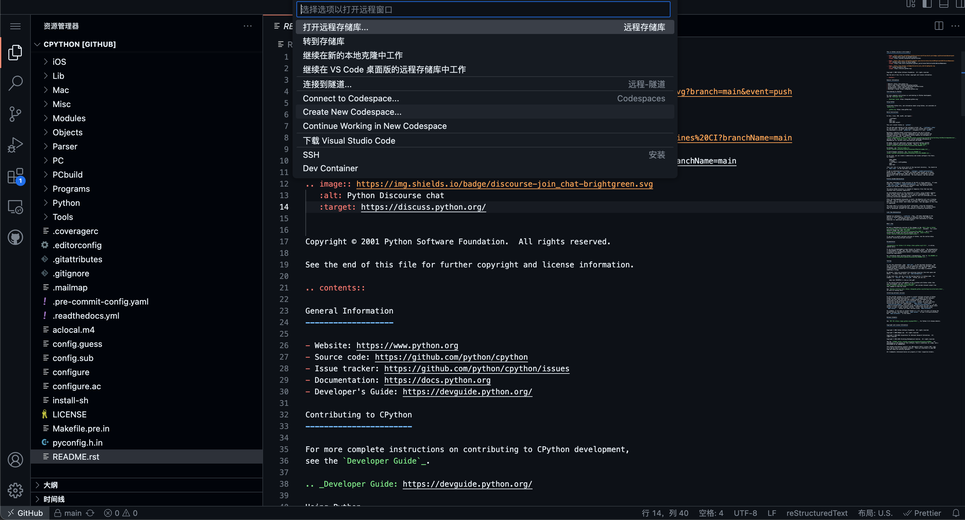
Task: Open the Accounts icon
Action: (15, 460)
